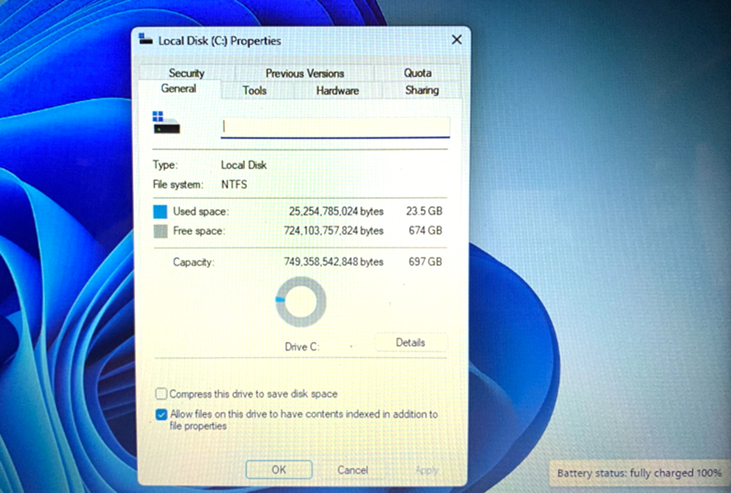The width and height of the screenshot is (731, 493).
Task: Select the General tab
Action: [178, 89]
